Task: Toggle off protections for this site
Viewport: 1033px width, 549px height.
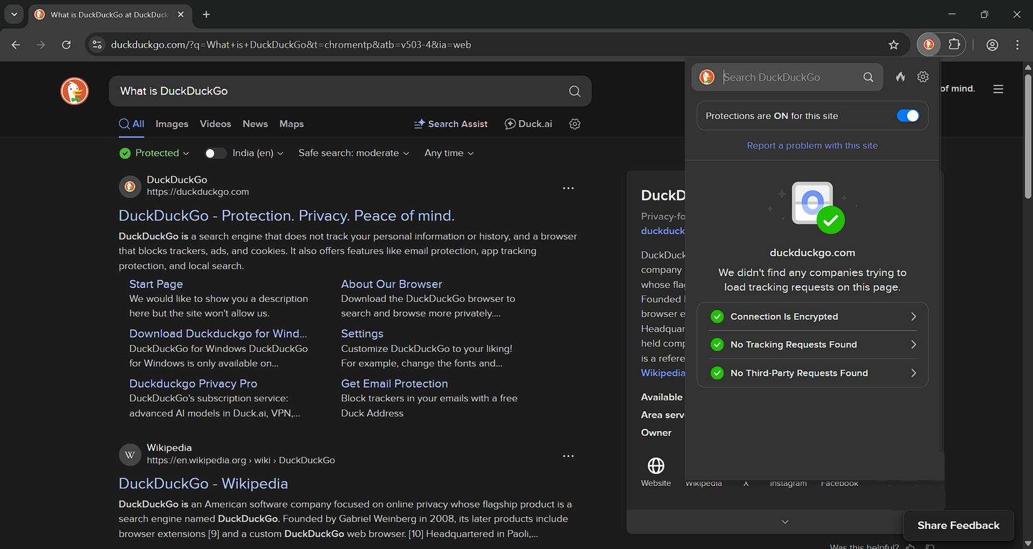Action: coord(907,116)
